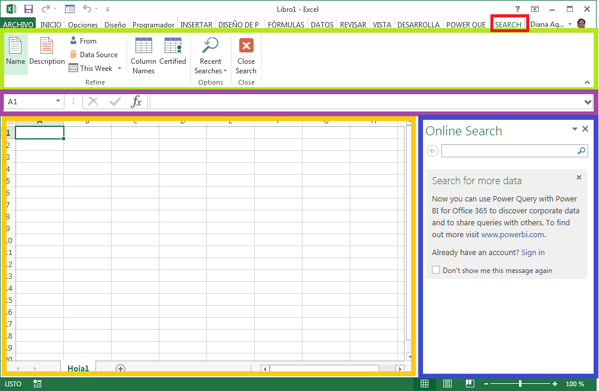
Task: Click zoom in plus button
Action: [555, 384]
